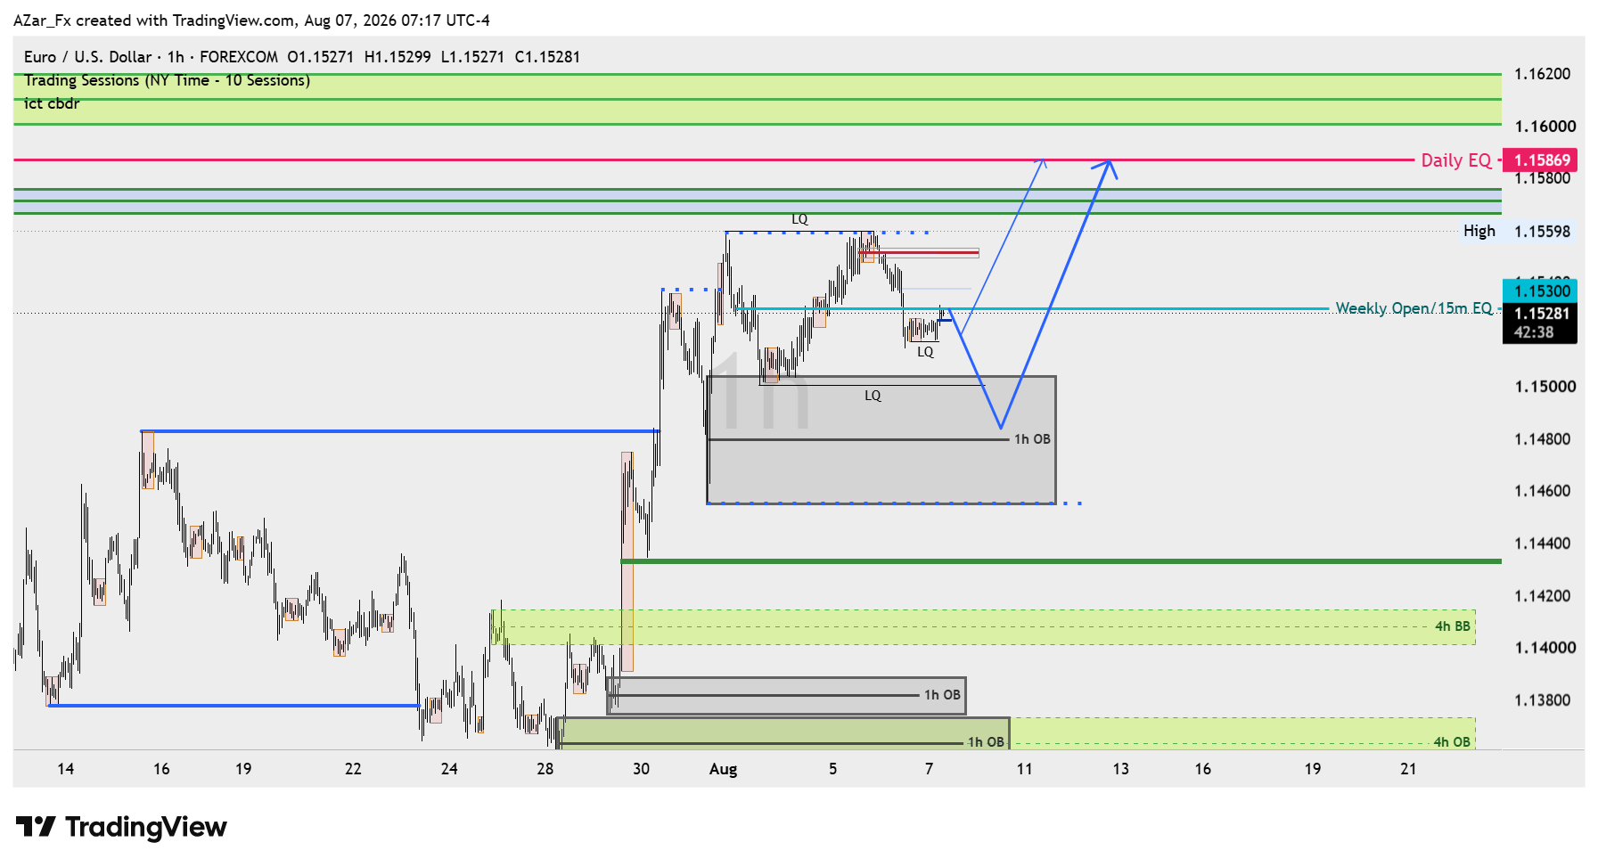Click the '1h OB' label beside the 4h OB label

[x=986, y=742]
